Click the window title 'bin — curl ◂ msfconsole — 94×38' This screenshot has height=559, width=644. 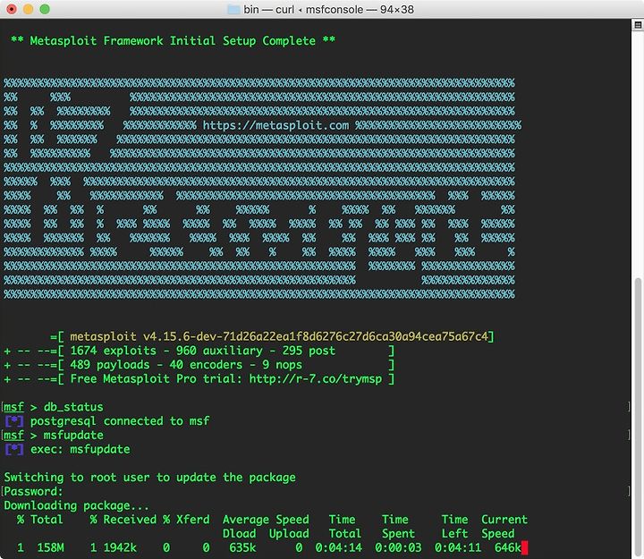328,10
